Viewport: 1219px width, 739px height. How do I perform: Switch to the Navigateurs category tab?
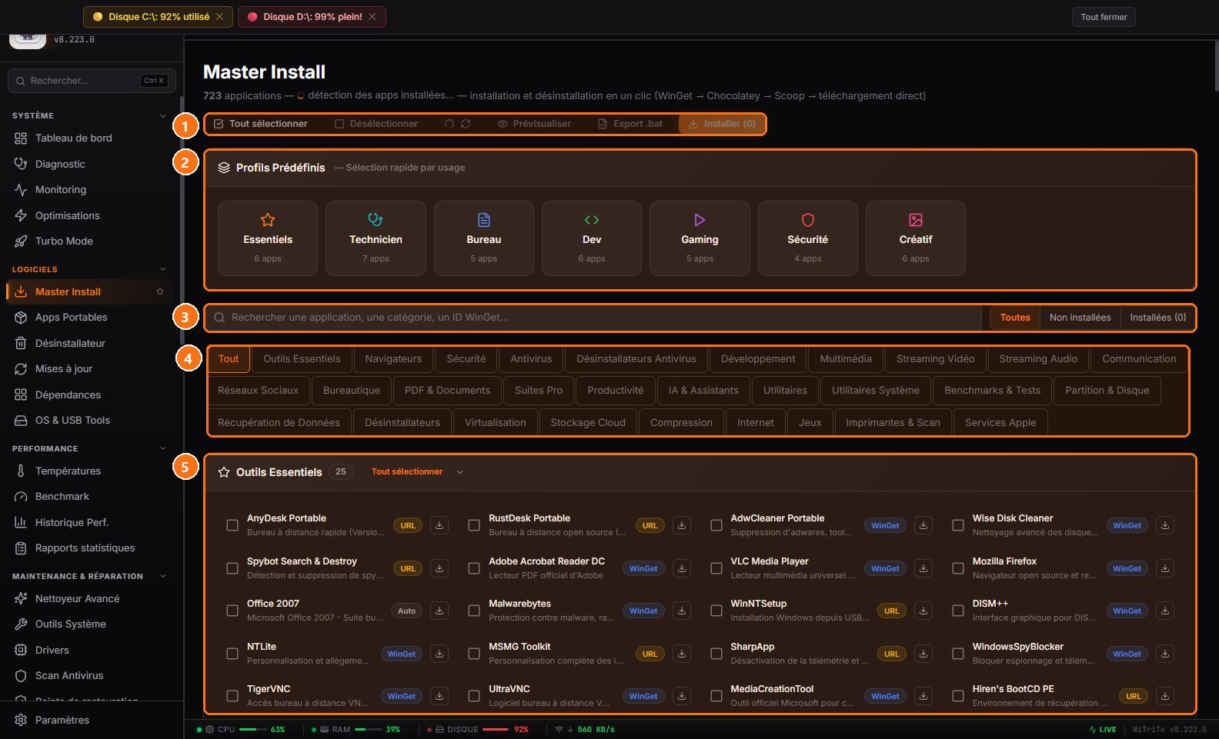(x=393, y=359)
